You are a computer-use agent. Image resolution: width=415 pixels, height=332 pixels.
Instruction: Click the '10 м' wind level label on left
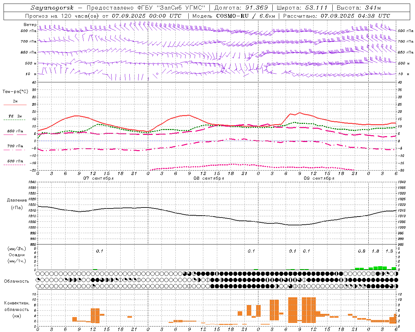(31, 74)
